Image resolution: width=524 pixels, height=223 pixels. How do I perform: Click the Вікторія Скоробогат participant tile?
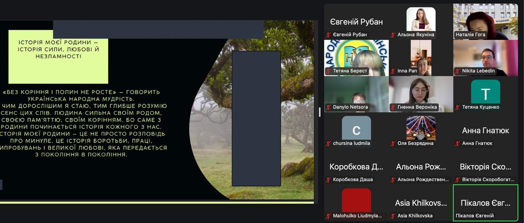[x=486, y=167]
